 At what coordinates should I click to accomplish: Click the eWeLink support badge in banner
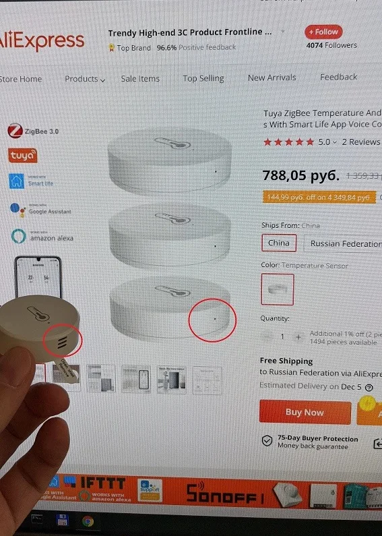point(150,491)
